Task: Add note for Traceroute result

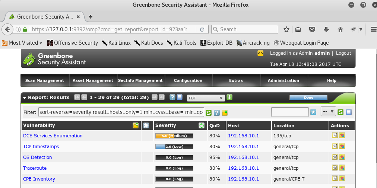Action: point(335,168)
